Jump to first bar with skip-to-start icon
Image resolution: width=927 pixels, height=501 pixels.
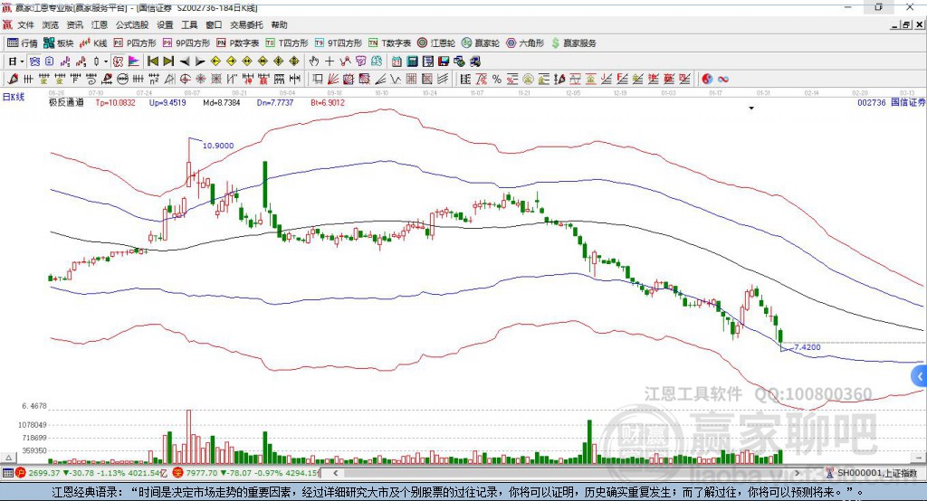click(x=153, y=61)
